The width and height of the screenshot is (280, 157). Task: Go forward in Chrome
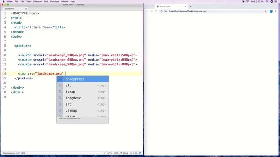[x=152, y=11]
